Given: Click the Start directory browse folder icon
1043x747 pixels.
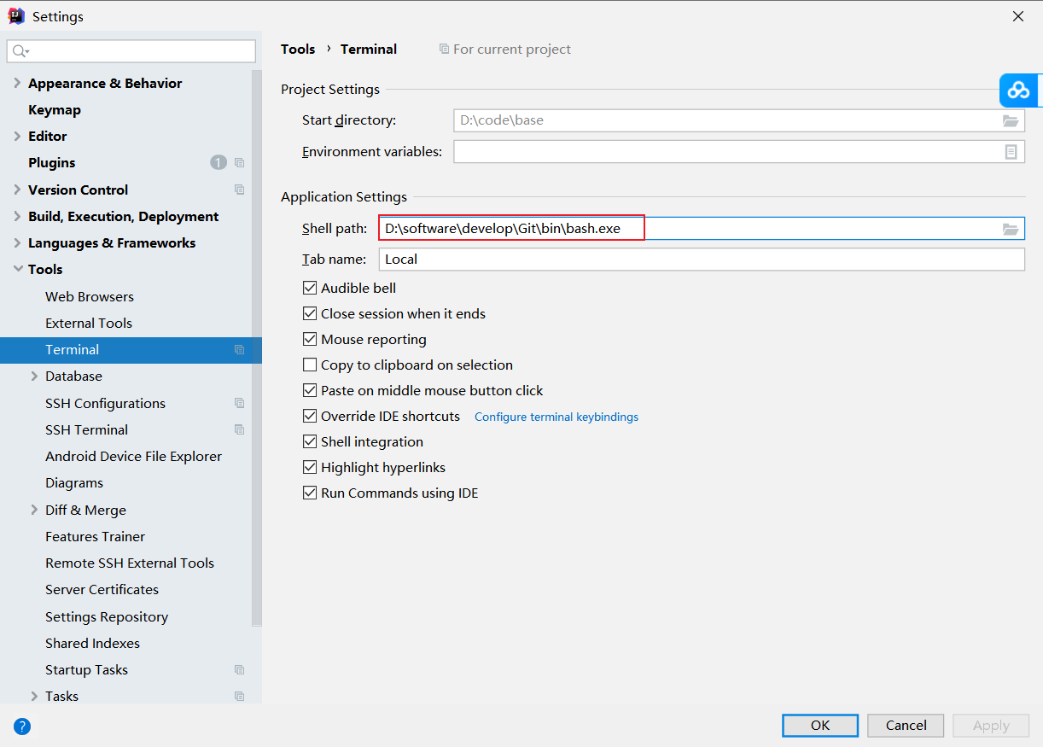Looking at the screenshot, I should pos(1011,120).
